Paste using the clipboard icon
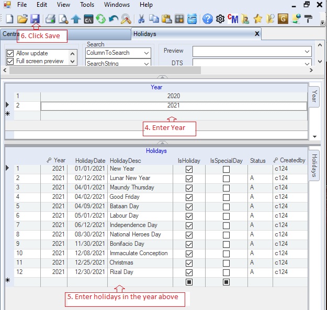Image resolution: width=327 pixels, height=310 pixels. point(167,19)
